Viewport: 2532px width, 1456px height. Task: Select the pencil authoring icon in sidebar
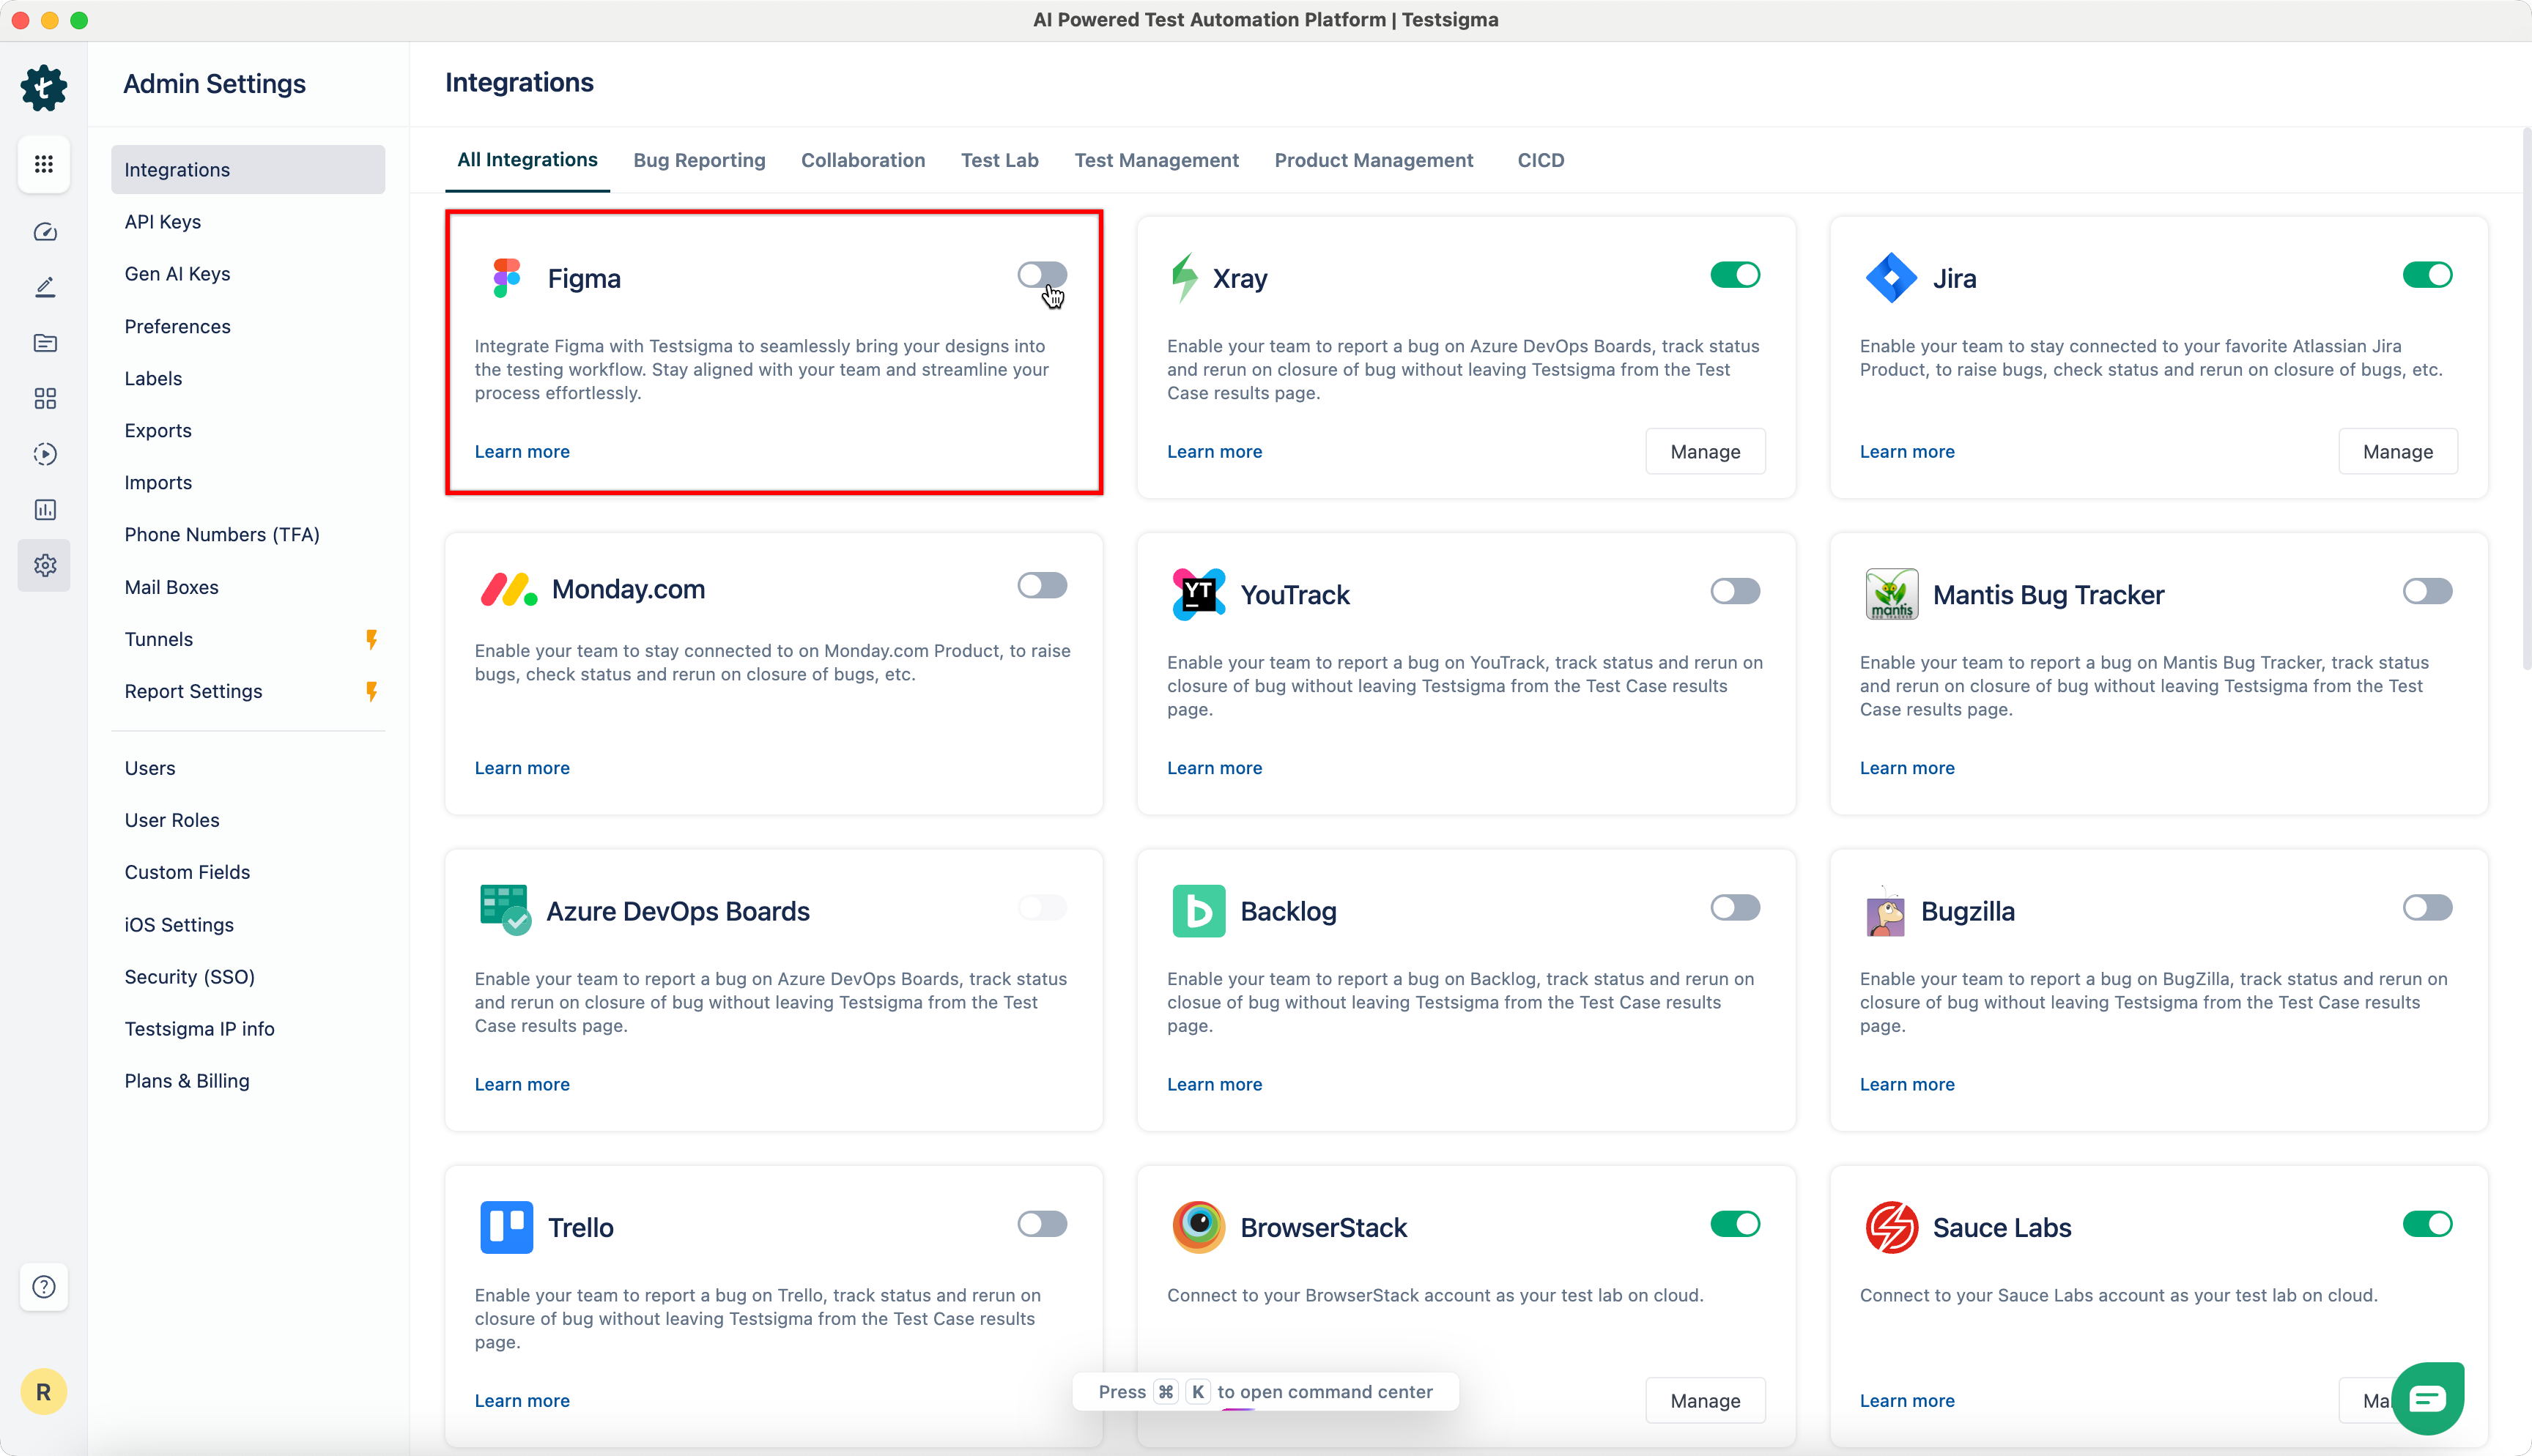(x=44, y=287)
